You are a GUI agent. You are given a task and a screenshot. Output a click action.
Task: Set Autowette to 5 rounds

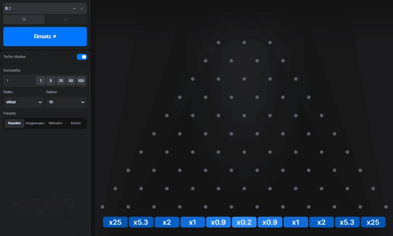(51, 81)
